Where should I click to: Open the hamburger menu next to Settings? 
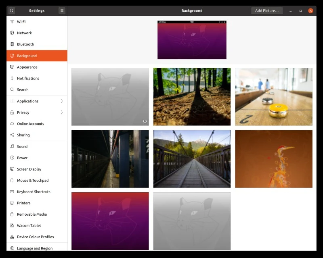62,10
